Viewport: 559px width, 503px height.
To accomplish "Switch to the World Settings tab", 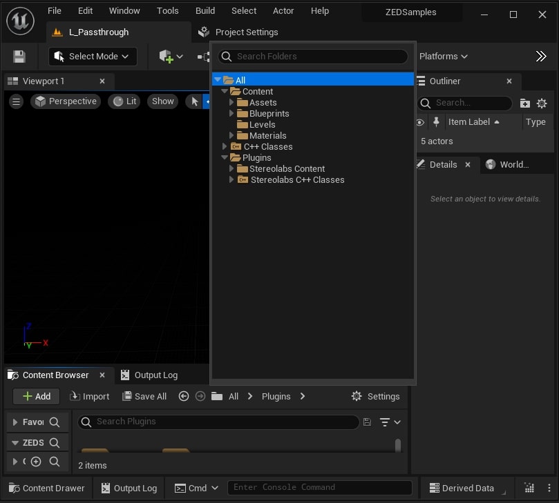I will (508, 164).
